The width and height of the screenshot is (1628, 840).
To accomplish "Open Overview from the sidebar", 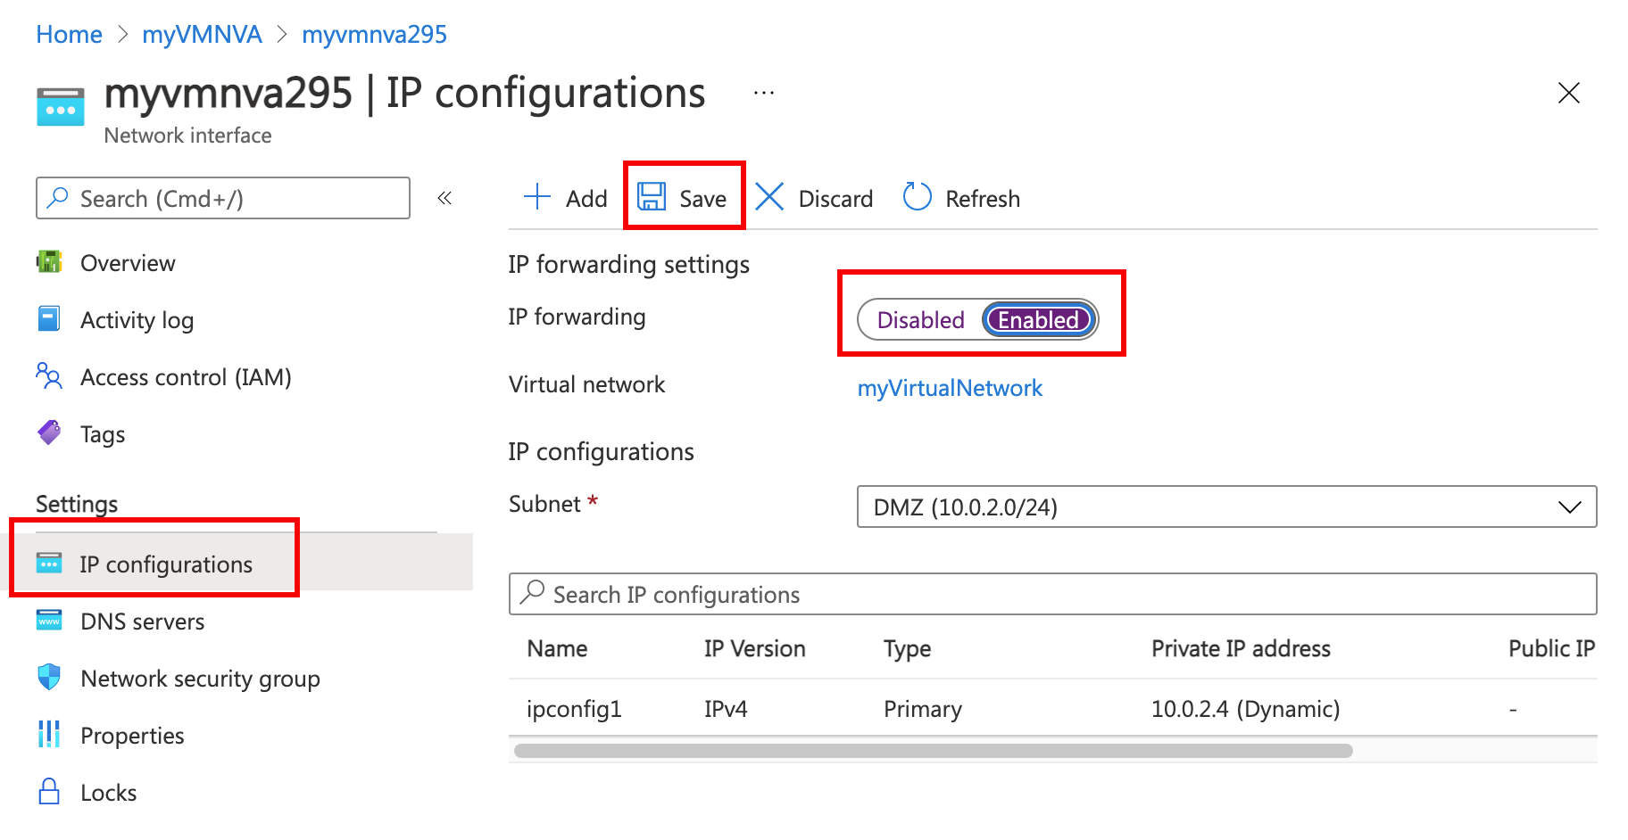I will pyautogui.click(x=128, y=263).
